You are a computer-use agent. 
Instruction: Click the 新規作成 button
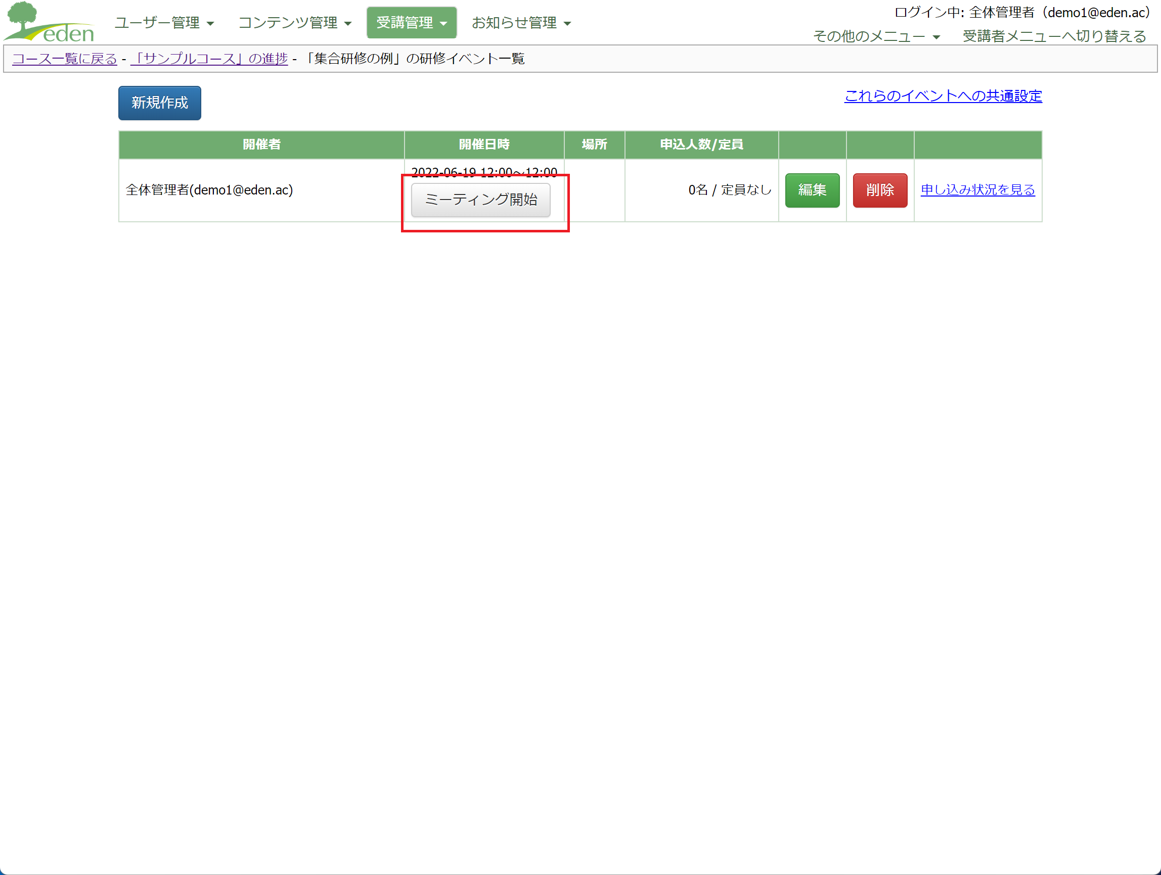(x=160, y=103)
